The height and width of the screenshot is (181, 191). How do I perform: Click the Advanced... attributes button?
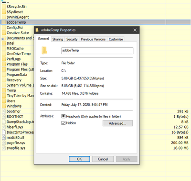click(x=117, y=123)
